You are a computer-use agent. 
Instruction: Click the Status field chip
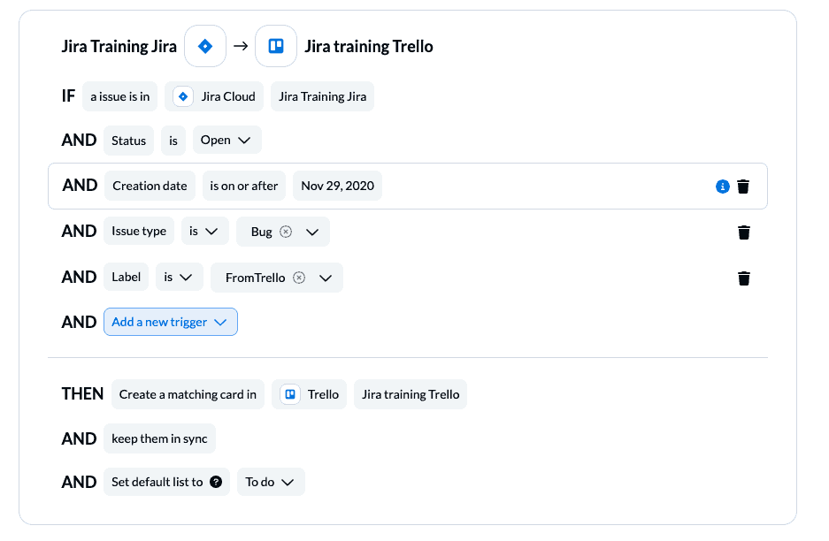(128, 141)
